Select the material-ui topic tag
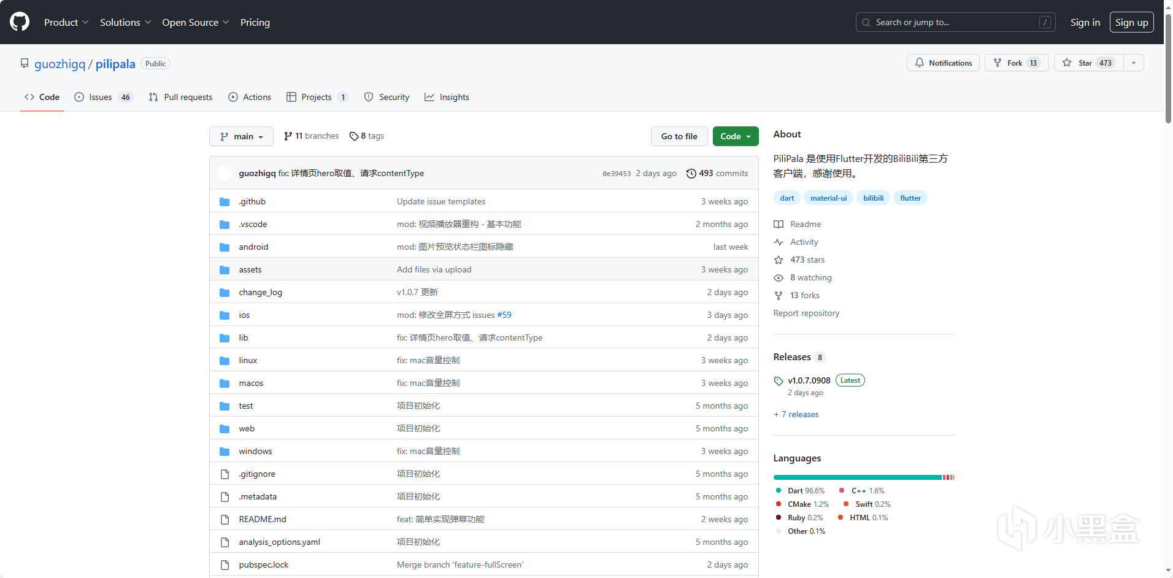1173x578 pixels. (x=828, y=198)
